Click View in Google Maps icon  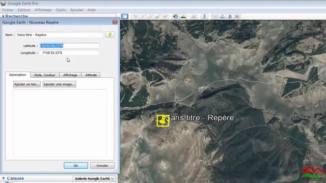pos(237,16)
